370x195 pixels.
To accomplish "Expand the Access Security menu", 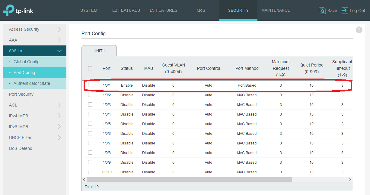I will pyautogui.click(x=35, y=29).
